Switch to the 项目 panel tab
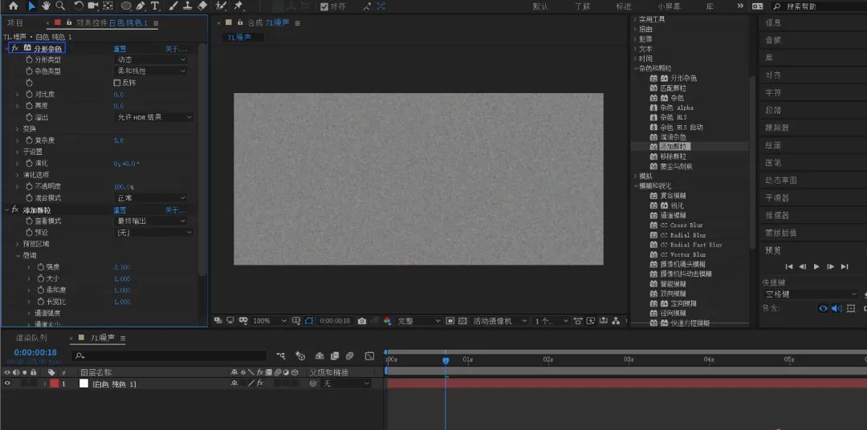Viewport: 867px width, 430px height. [x=15, y=22]
